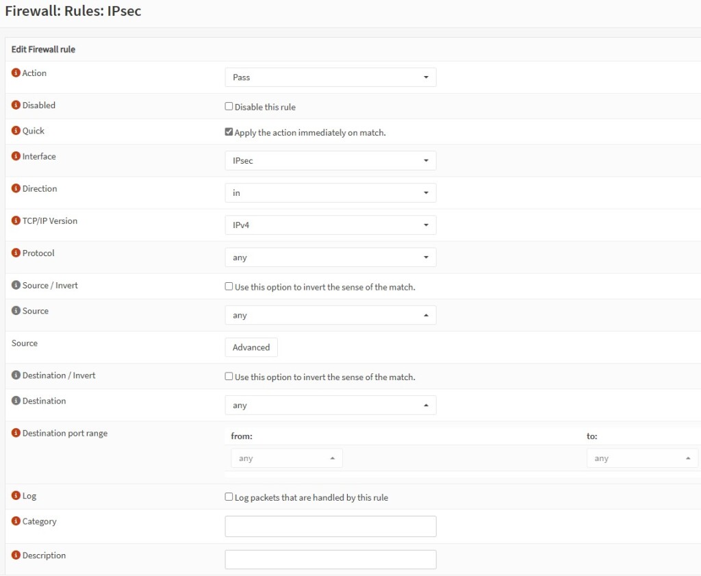Click the info icon next to Quick

pyautogui.click(x=16, y=131)
